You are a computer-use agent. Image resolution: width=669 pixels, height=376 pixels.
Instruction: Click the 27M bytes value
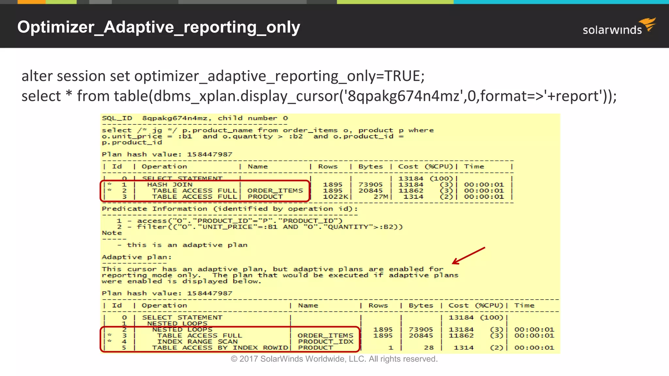[381, 197]
